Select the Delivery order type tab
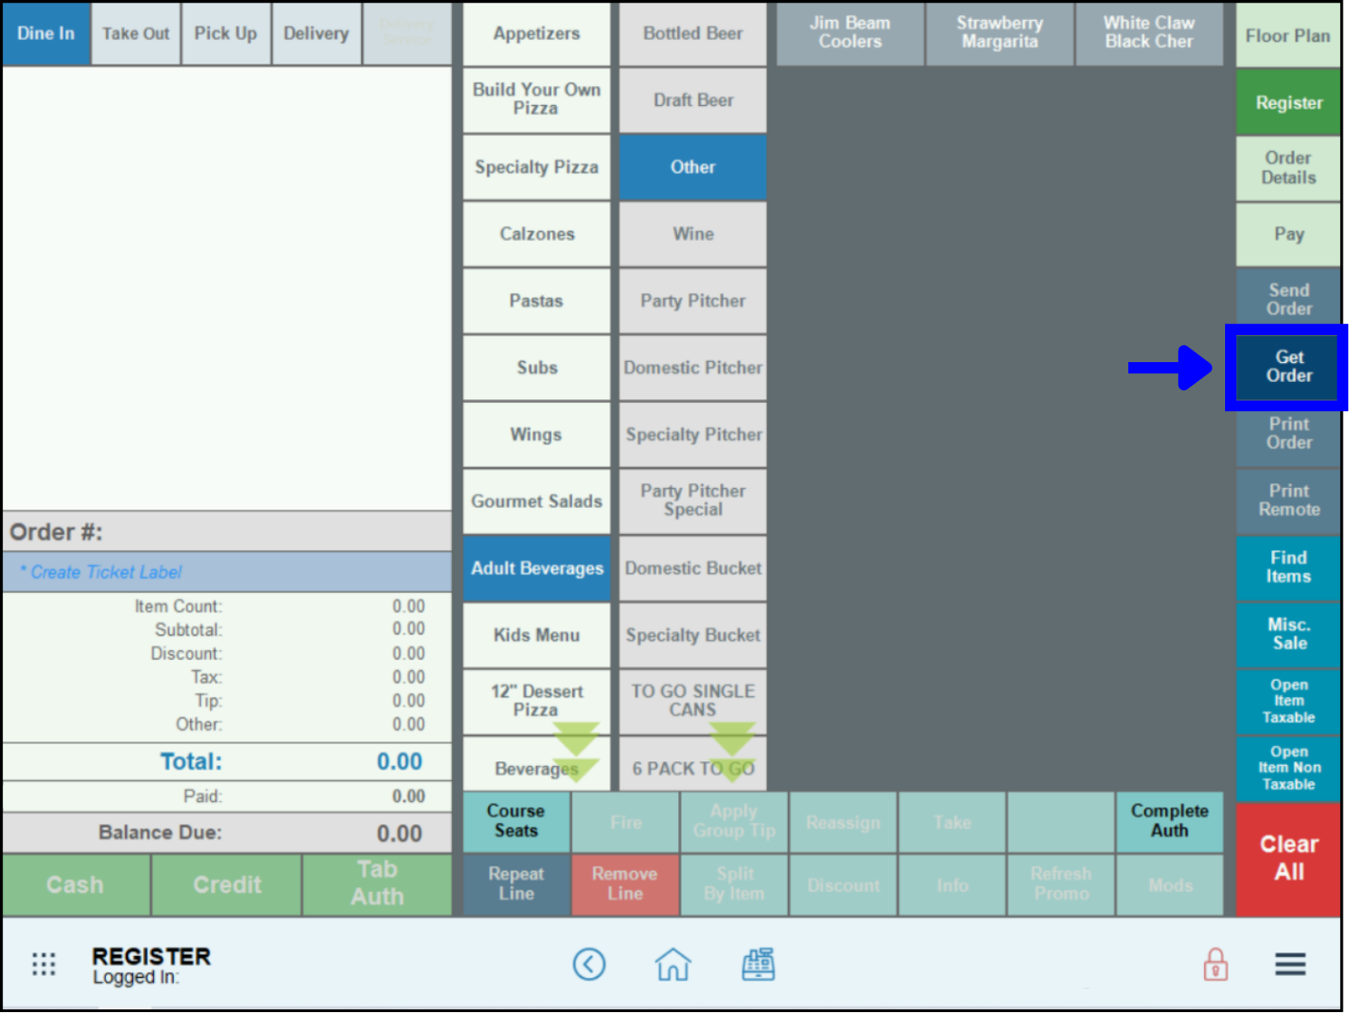This screenshot has height=1013, width=1350. click(x=316, y=33)
